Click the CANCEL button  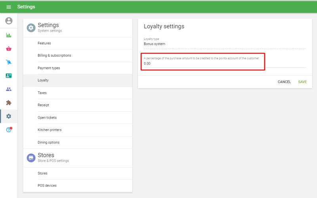tap(284, 82)
